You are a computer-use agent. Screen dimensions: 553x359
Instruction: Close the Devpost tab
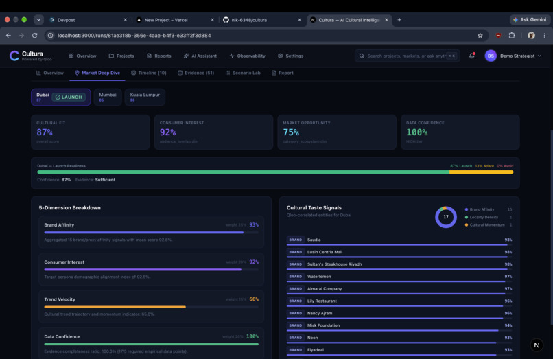[x=125, y=20]
